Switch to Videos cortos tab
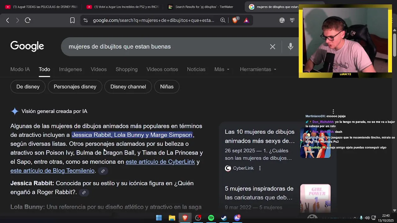The height and width of the screenshot is (223, 397). (162, 69)
